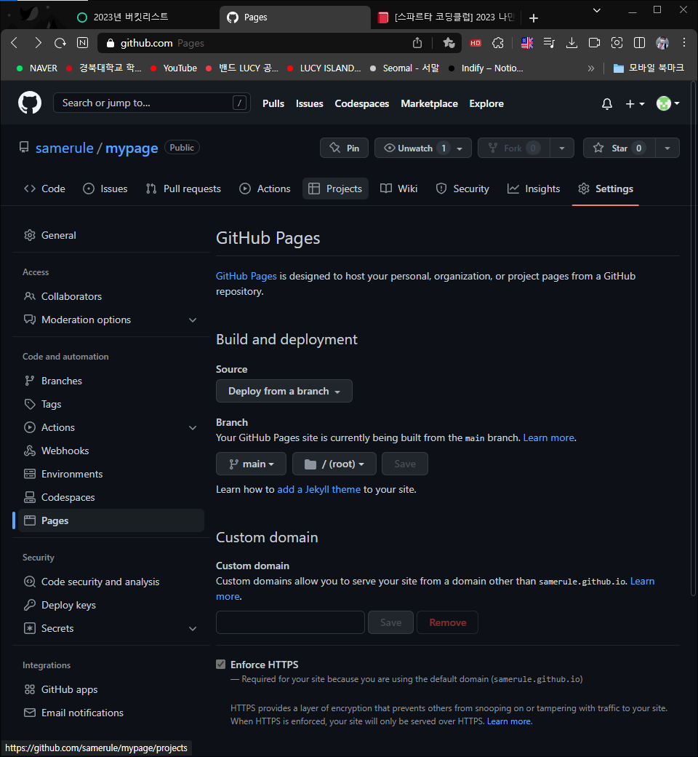Open the Actions repository tab
Viewport: 698px width, 757px height.
(x=265, y=189)
